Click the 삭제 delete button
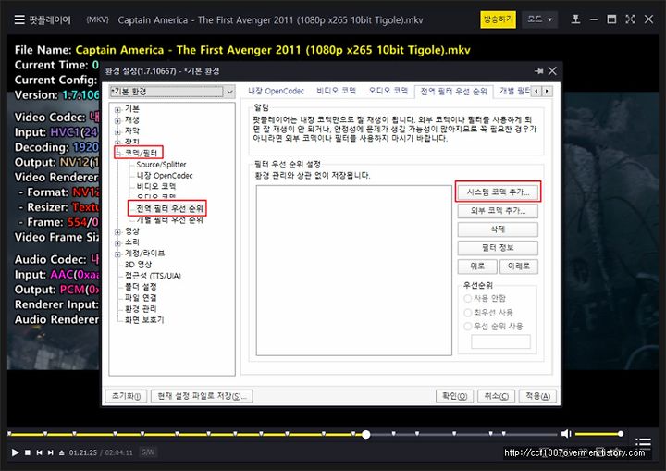666x471 pixels. 498,229
